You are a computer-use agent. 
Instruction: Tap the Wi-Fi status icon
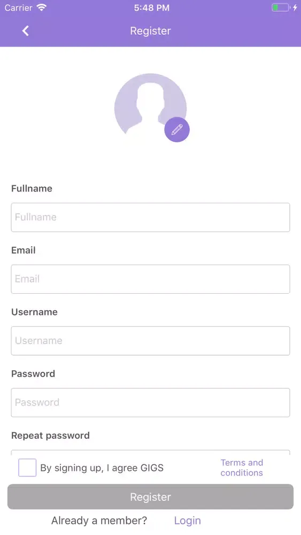pos(42,7)
